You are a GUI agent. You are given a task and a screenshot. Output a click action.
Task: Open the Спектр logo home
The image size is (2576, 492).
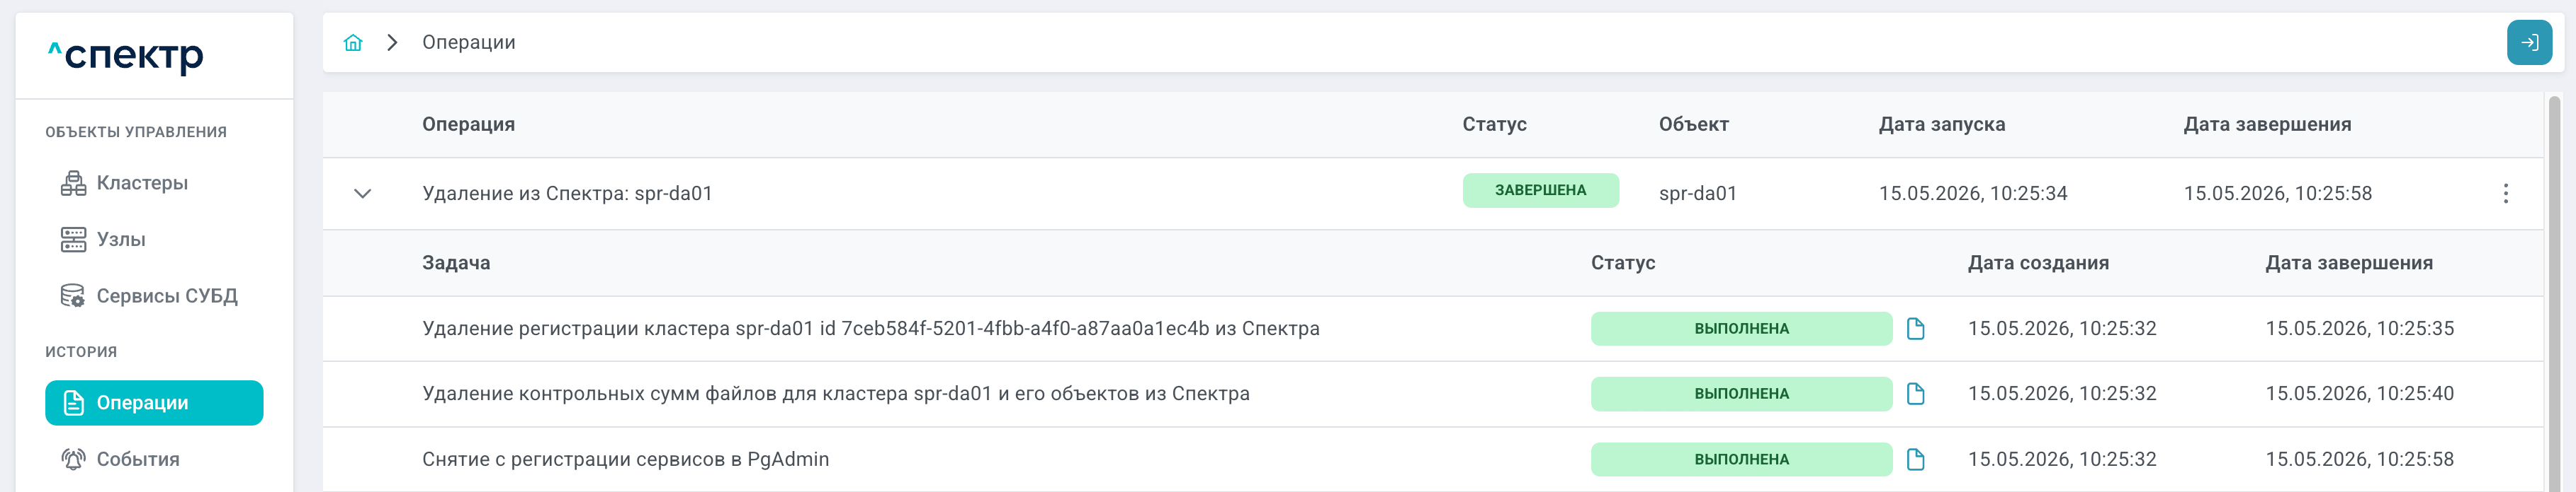(x=125, y=56)
